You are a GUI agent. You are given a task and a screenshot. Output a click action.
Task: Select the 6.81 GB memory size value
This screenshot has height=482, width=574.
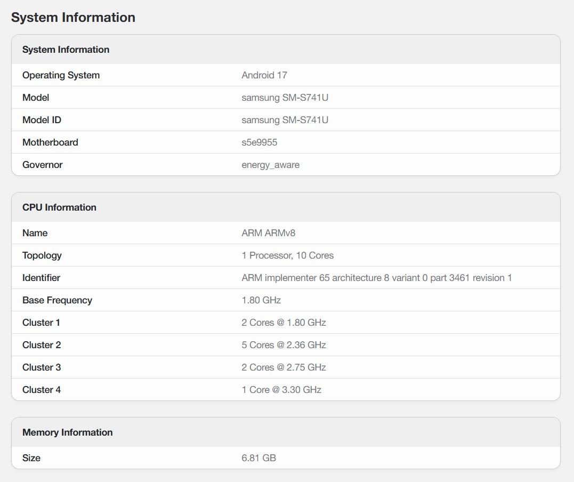pos(258,458)
